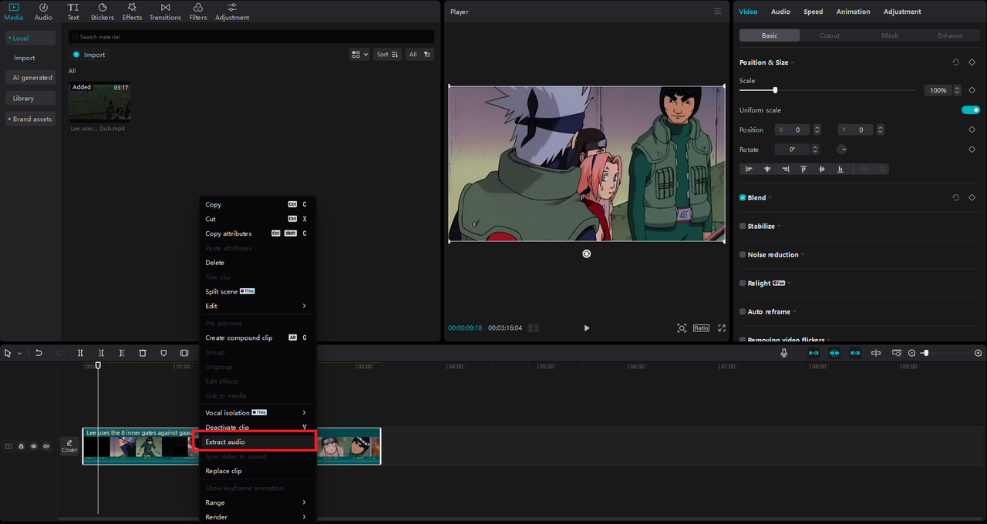987x524 pixels.
Task: Enable the Noise reduction checkbox
Action: (743, 255)
